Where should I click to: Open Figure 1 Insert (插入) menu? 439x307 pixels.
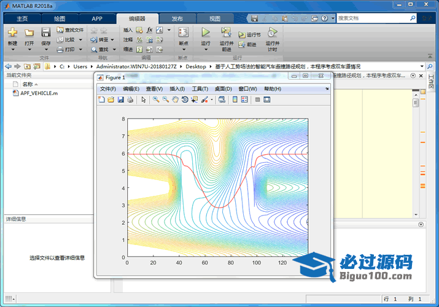click(x=177, y=88)
